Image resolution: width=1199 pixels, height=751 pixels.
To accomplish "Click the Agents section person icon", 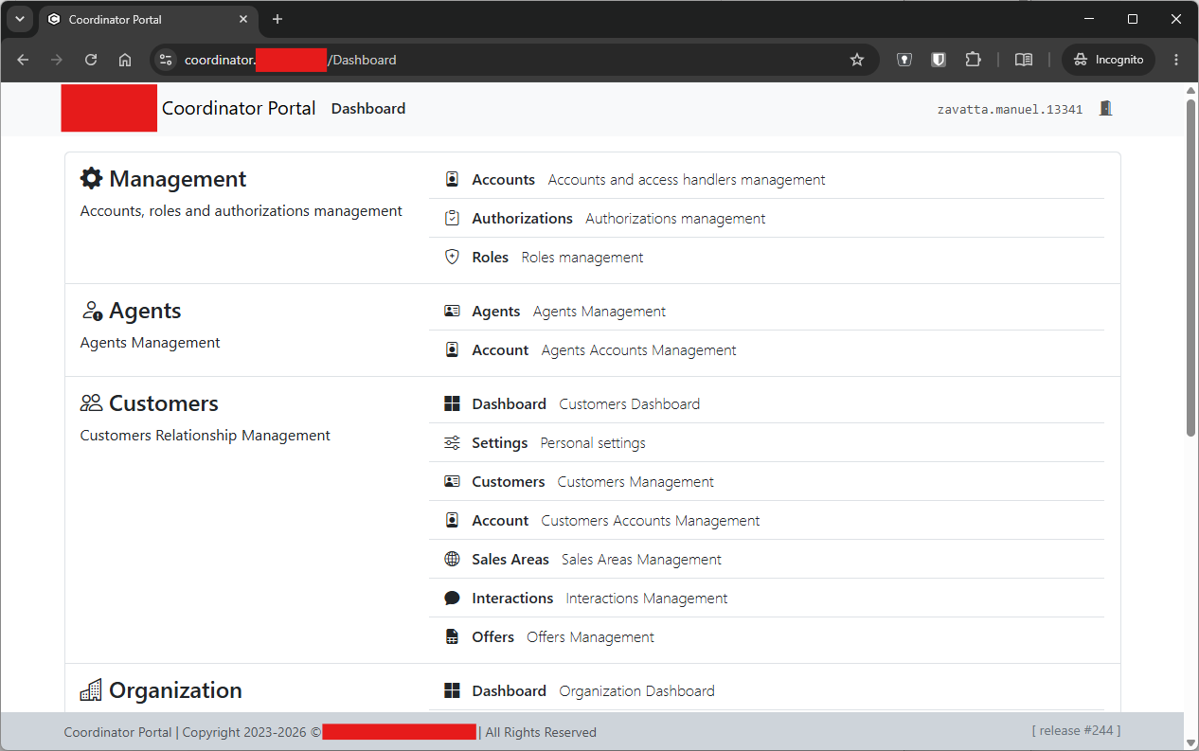I will (91, 311).
